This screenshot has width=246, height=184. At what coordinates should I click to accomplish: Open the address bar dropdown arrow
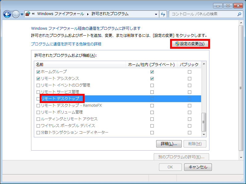coord(156,14)
